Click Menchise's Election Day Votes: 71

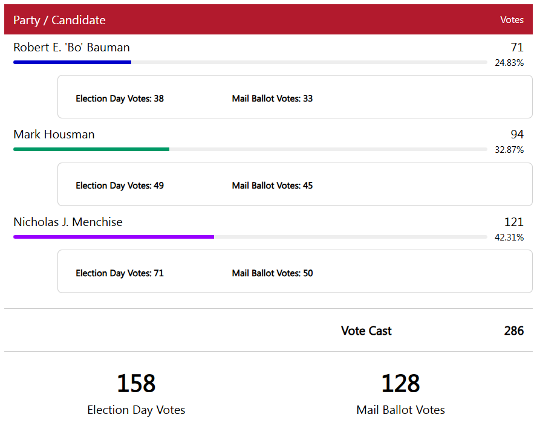120,273
